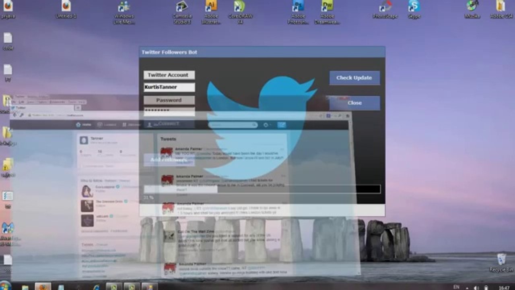The width and height of the screenshot is (515, 290).
Task: Open the Recycle Bin
Action: tap(501, 263)
